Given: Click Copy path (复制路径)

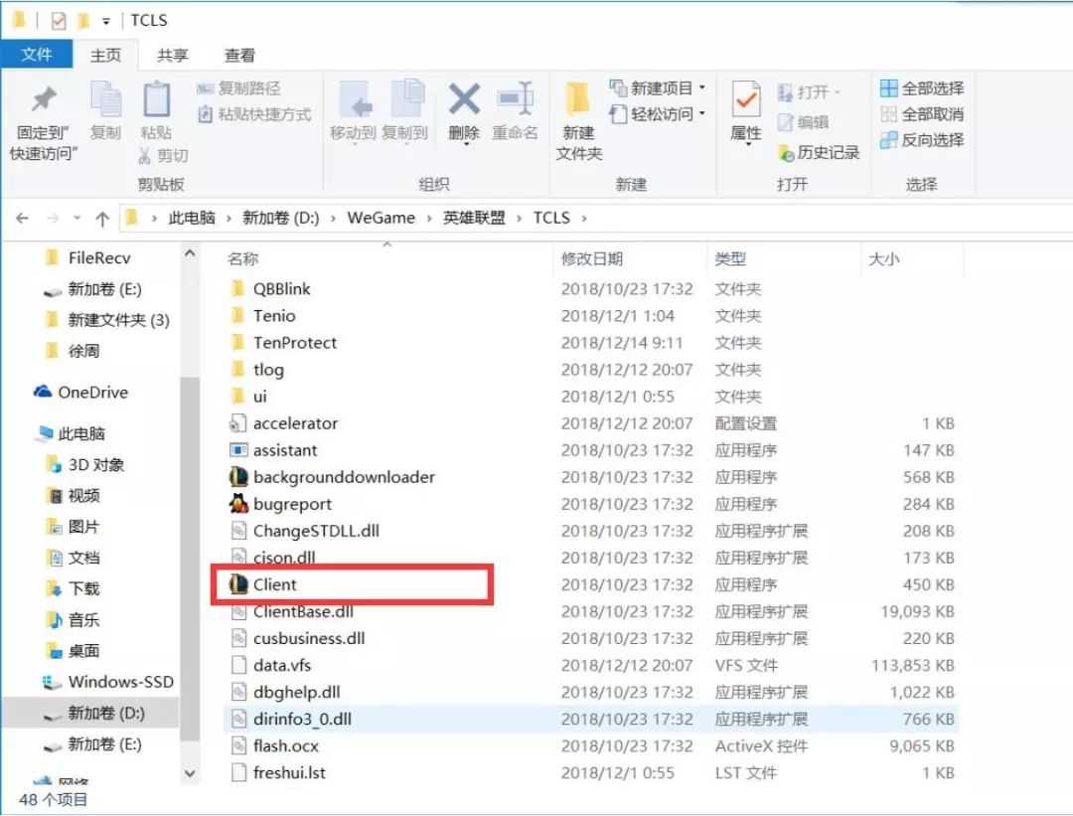Looking at the screenshot, I should click(x=238, y=88).
